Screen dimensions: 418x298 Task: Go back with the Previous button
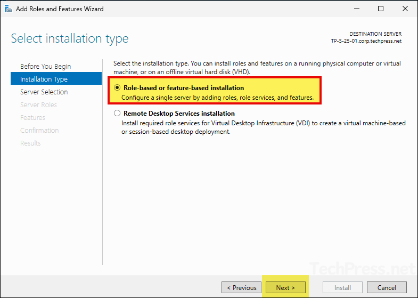pyautogui.click(x=242, y=288)
